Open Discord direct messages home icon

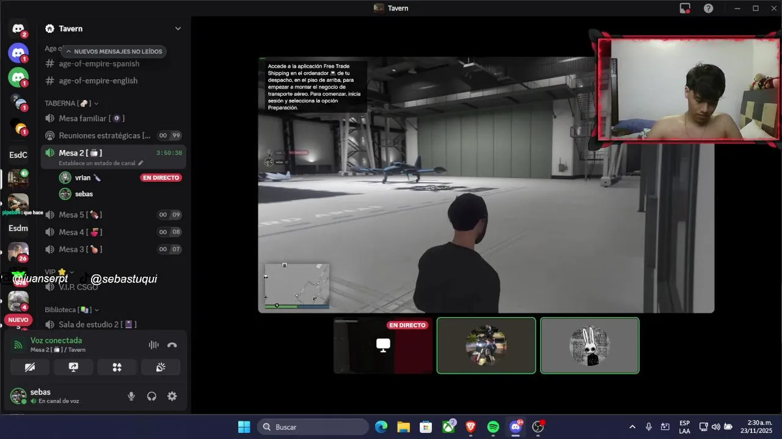(x=18, y=29)
